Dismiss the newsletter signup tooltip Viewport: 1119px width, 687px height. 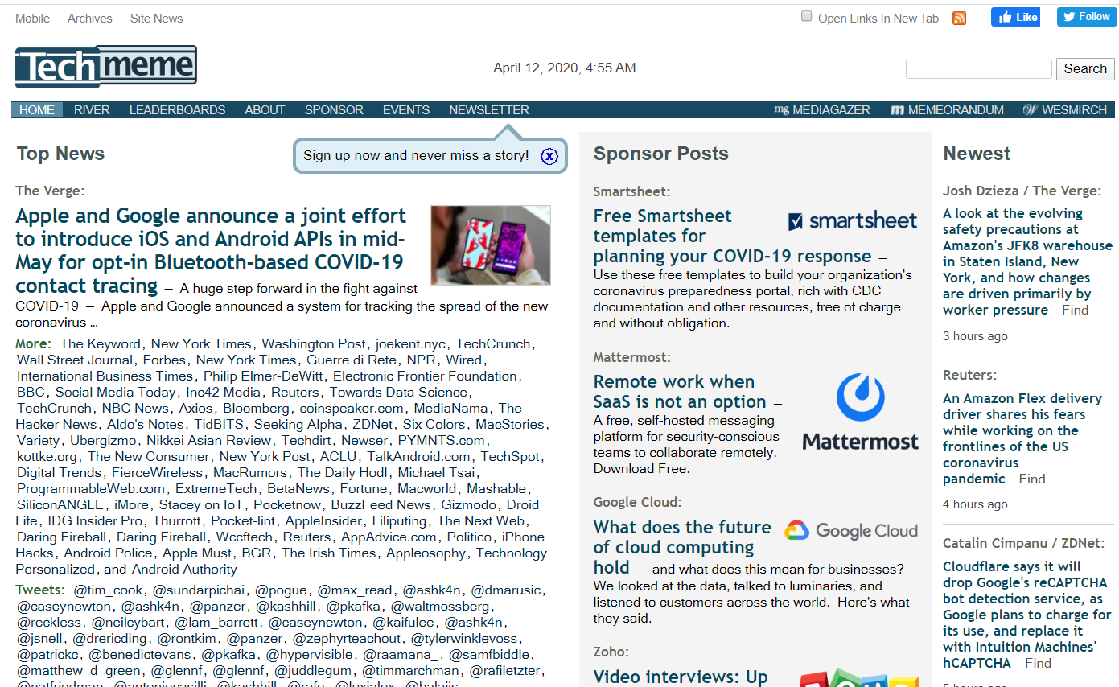point(549,156)
